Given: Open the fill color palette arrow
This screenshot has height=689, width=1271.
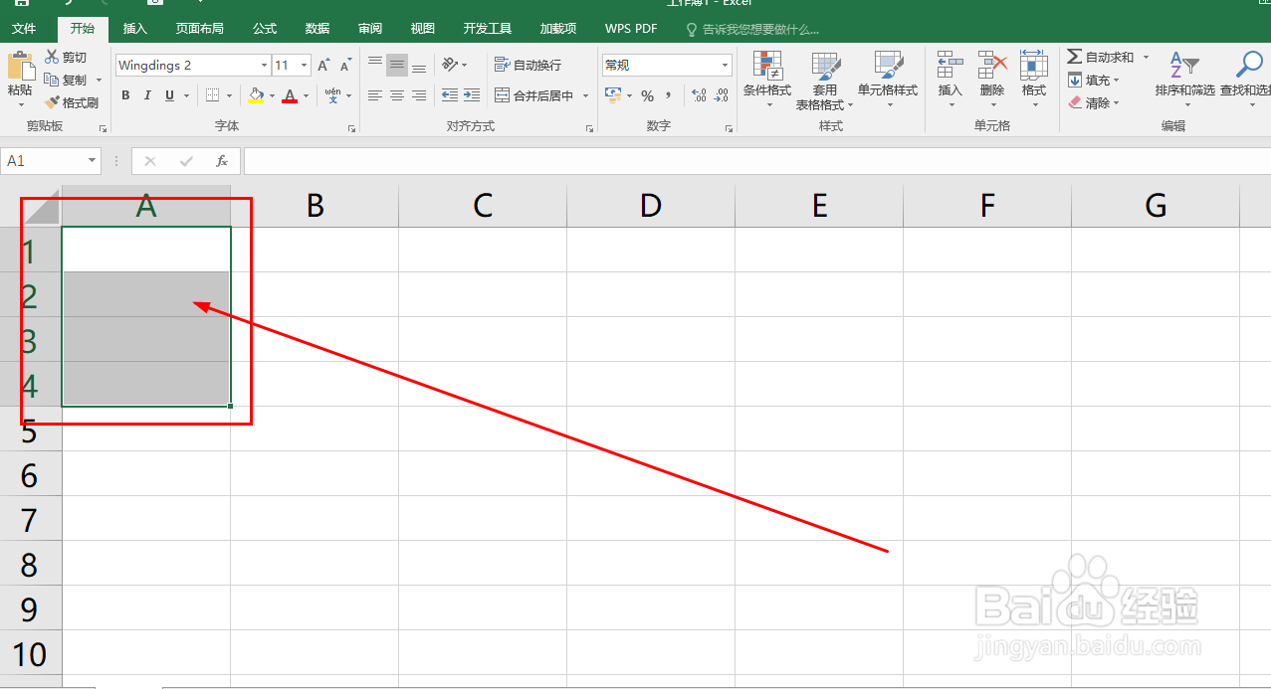Looking at the screenshot, I should tap(272, 96).
